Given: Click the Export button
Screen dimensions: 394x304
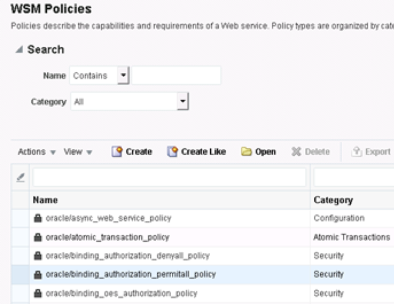Looking at the screenshot, I should click(x=371, y=151).
